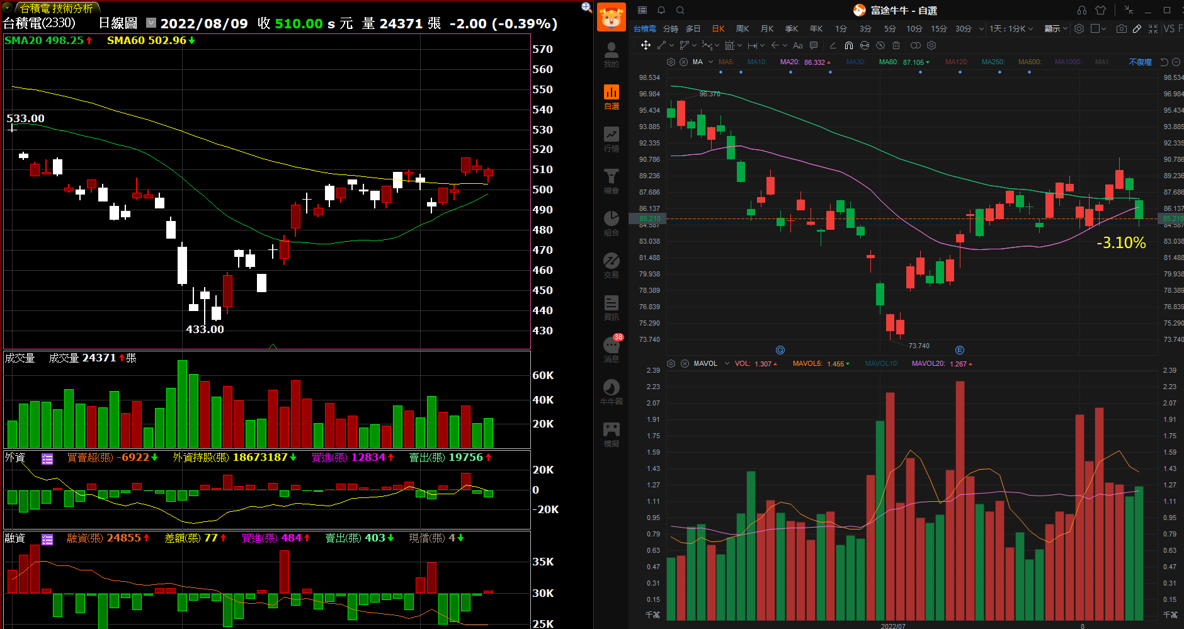Expand the polygon shape tool dropdown arrow
This screenshot has width=1184, height=629.
(x=694, y=45)
